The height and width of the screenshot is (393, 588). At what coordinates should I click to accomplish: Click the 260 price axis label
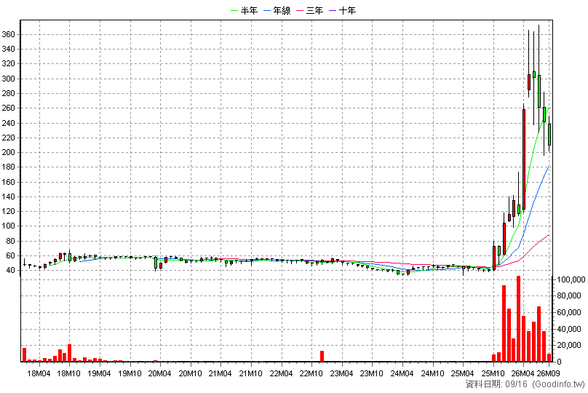[8, 108]
